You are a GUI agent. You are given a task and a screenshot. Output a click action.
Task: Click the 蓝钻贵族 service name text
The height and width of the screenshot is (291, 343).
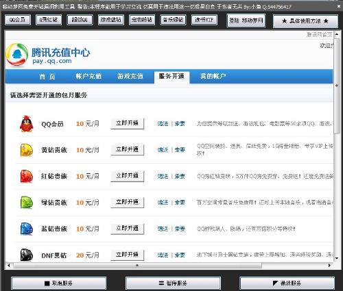pyautogui.click(x=54, y=229)
